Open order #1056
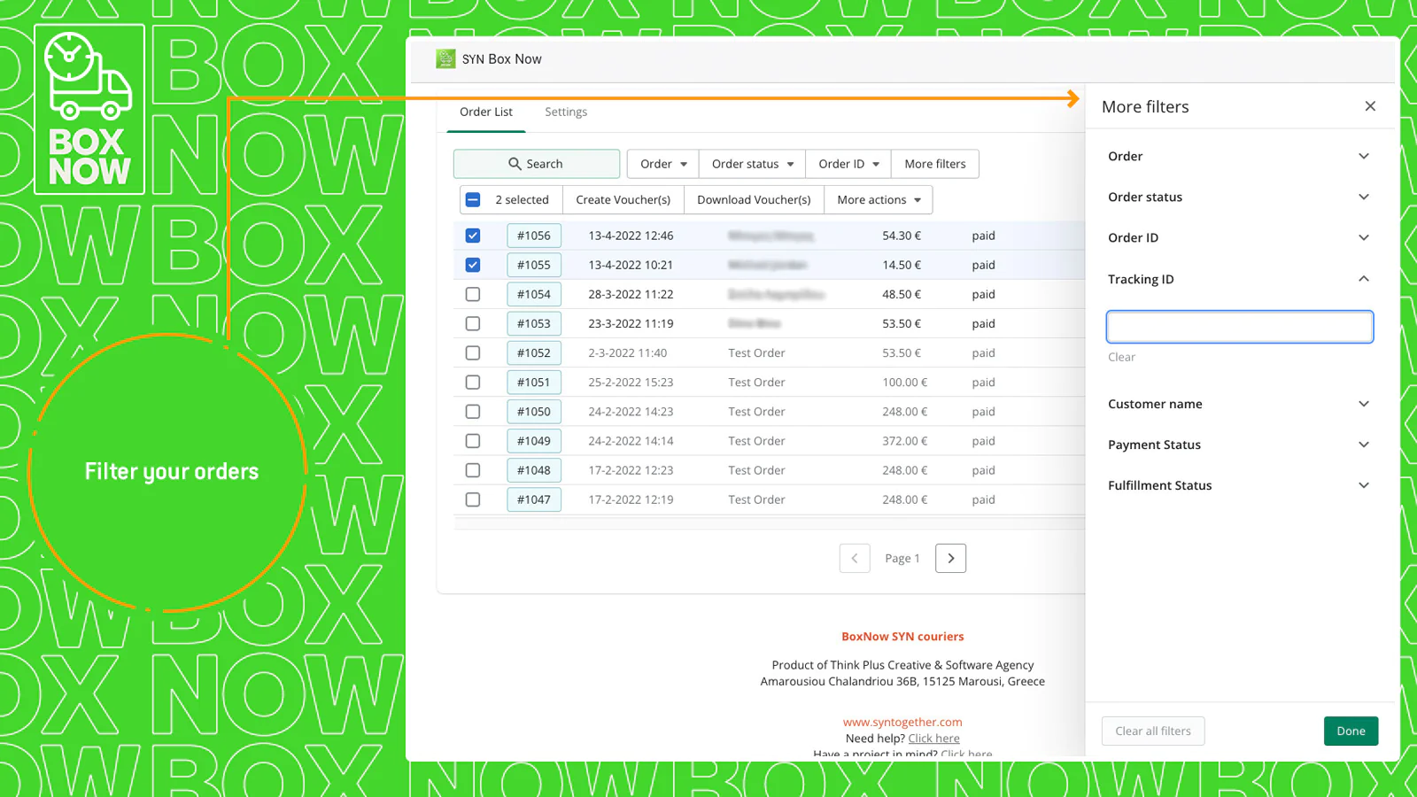The height and width of the screenshot is (797, 1417). click(534, 236)
